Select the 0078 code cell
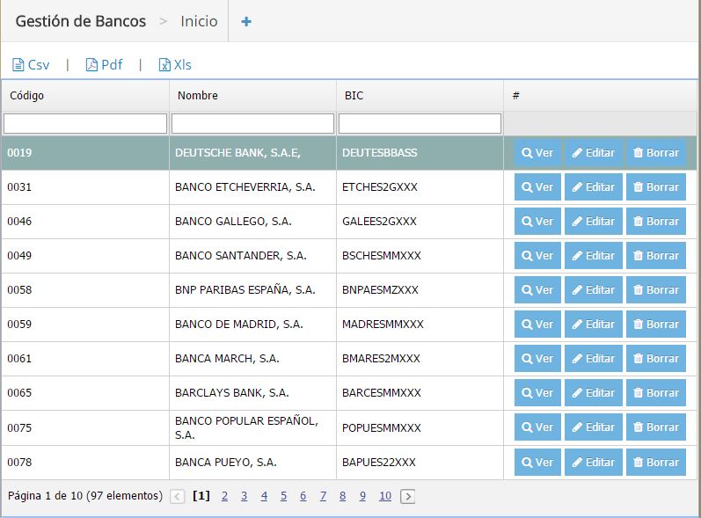Screen dimensions: 701x518 85,462
